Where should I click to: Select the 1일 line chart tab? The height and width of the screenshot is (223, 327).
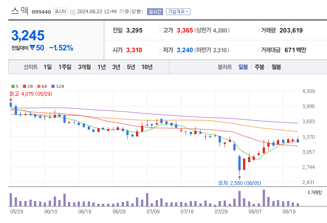coord(48,67)
